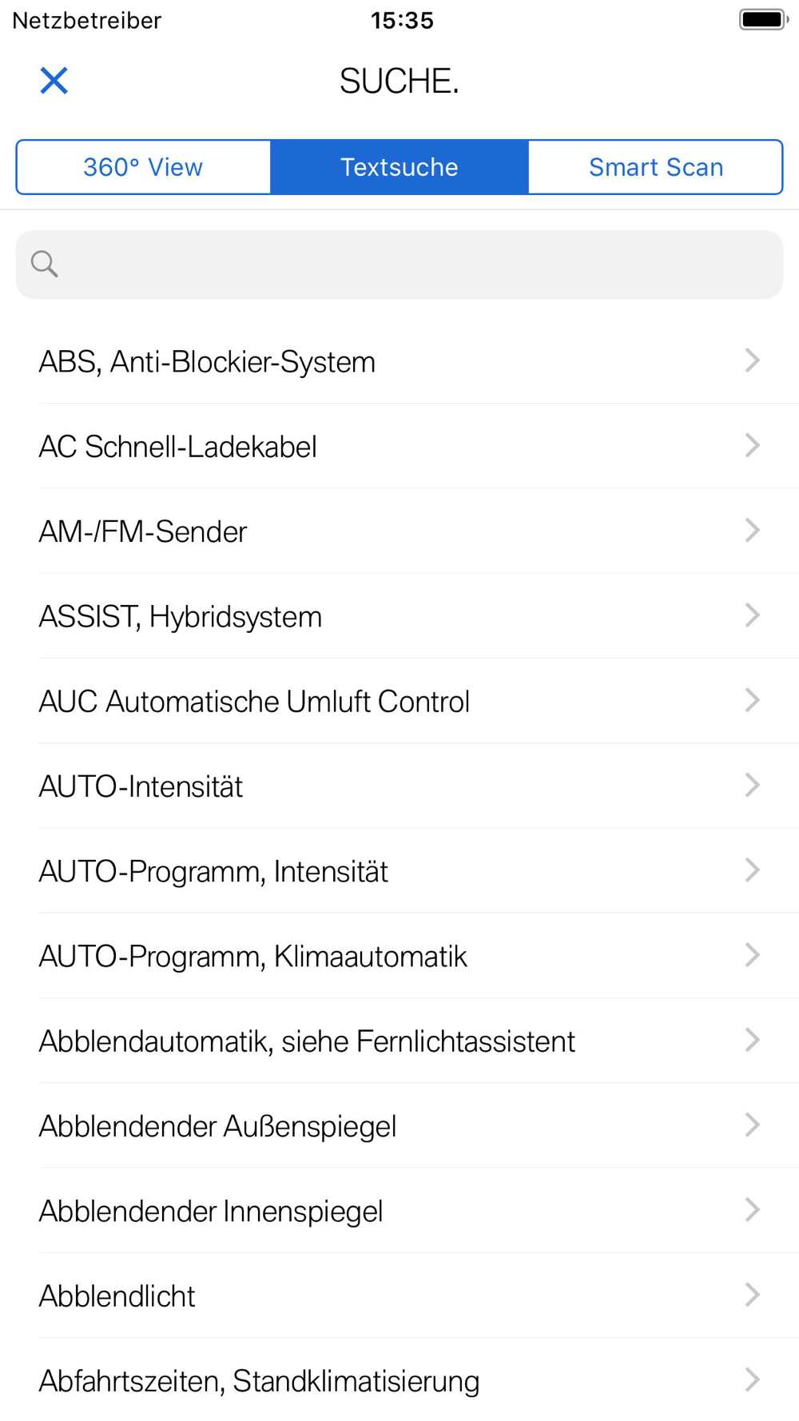Open the AC Schnell-Ladekabel entry
Viewport: 799px width, 1421px height.
click(399, 446)
